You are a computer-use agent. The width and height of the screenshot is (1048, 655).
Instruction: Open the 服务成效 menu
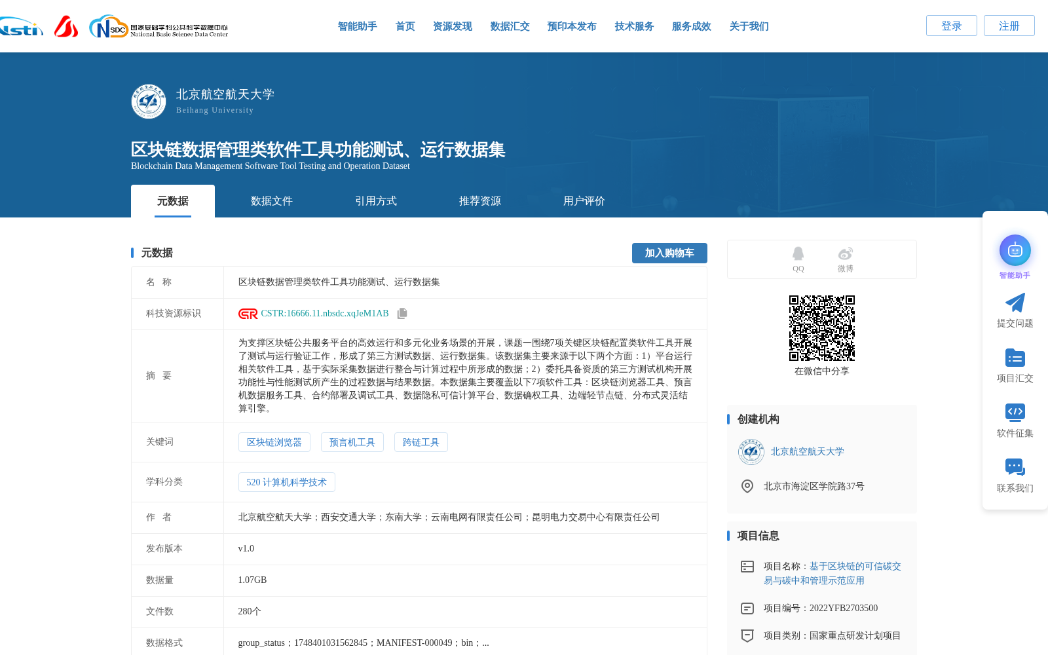[692, 26]
